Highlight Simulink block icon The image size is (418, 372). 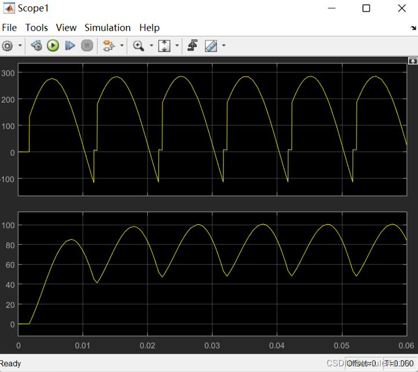point(109,46)
